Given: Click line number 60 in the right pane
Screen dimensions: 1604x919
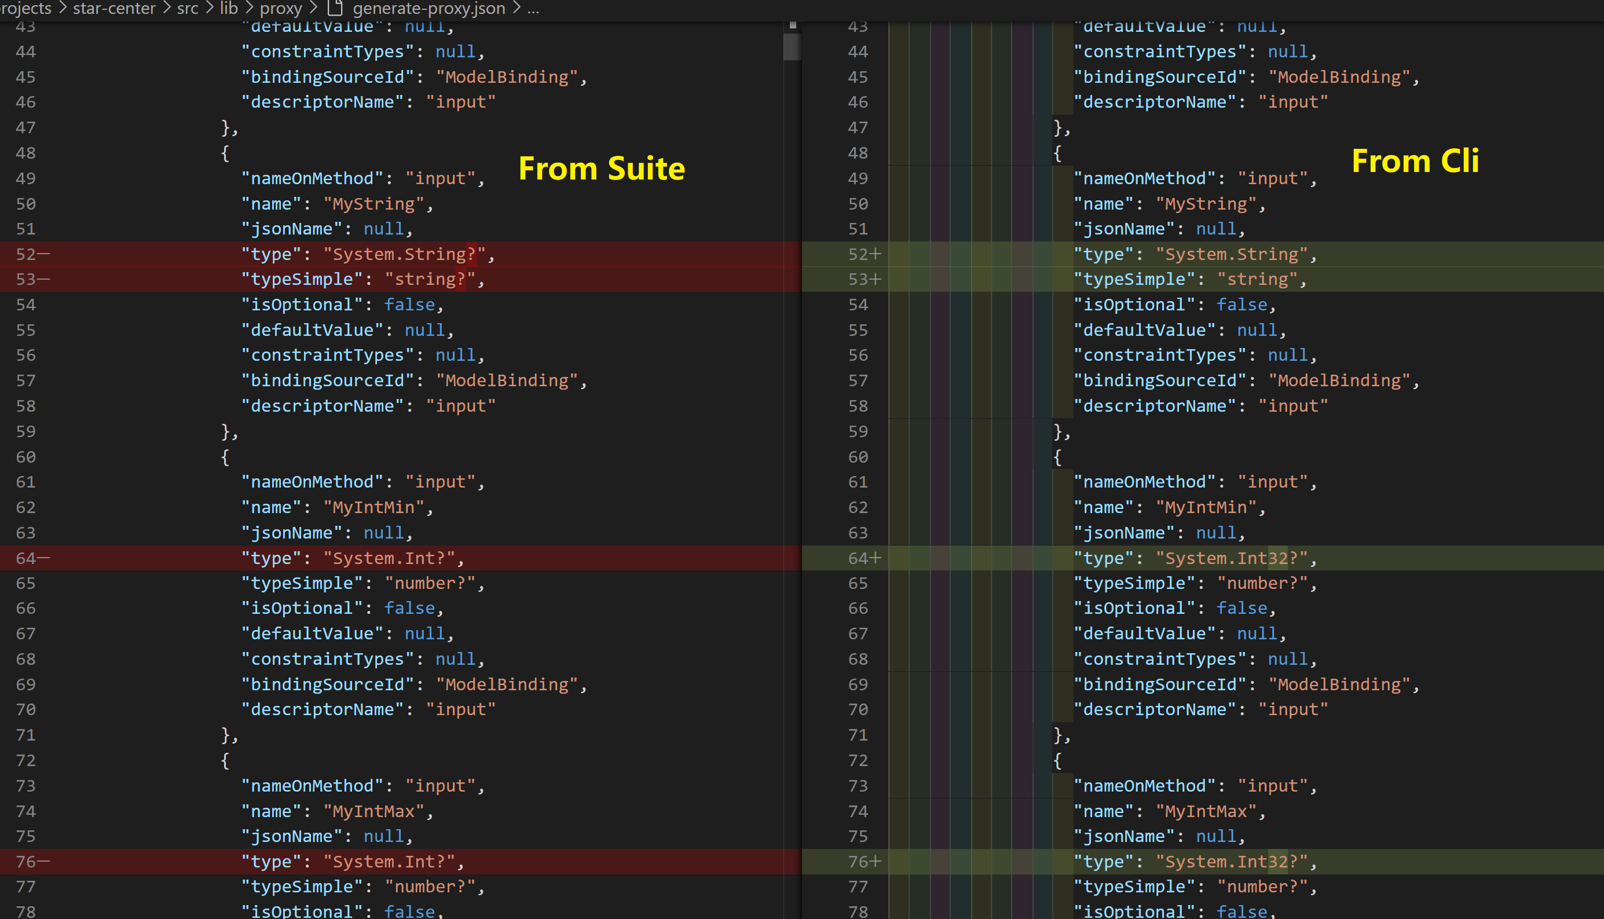Looking at the screenshot, I should pos(858,457).
